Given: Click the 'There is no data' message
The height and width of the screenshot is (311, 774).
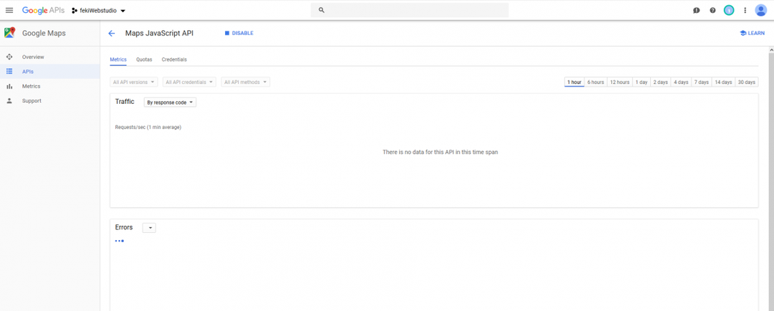Looking at the screenshot, I should click(440, 152).
